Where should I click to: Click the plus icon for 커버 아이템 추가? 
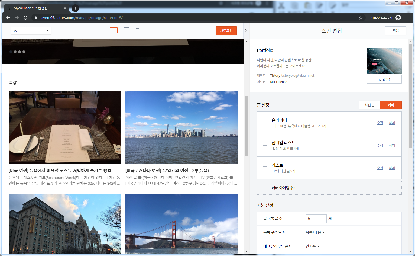(x=265, y=188)
